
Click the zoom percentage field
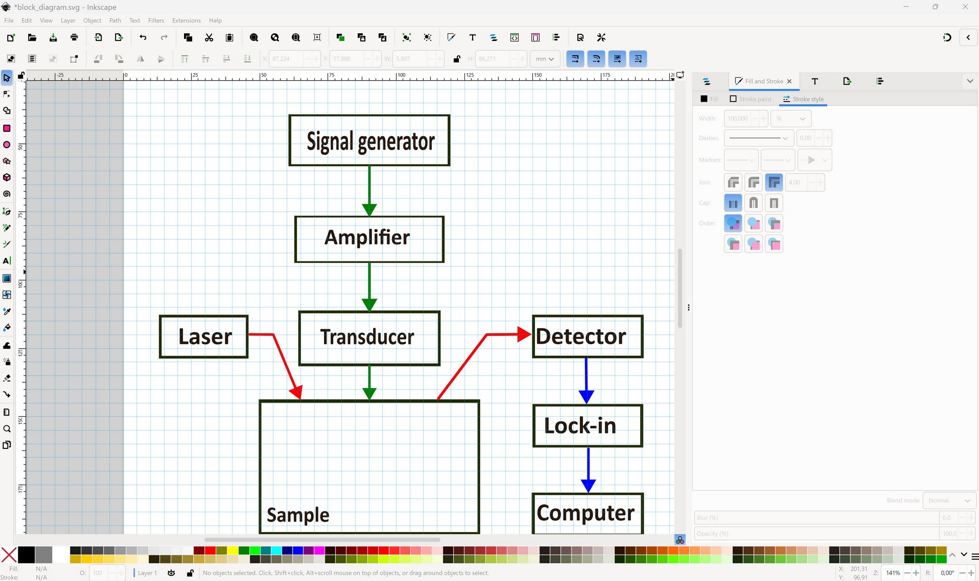[893, 573]
